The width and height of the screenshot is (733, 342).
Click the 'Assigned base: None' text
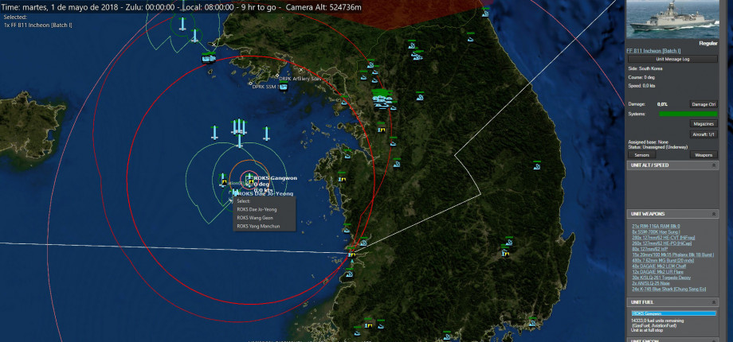(648, 142)
